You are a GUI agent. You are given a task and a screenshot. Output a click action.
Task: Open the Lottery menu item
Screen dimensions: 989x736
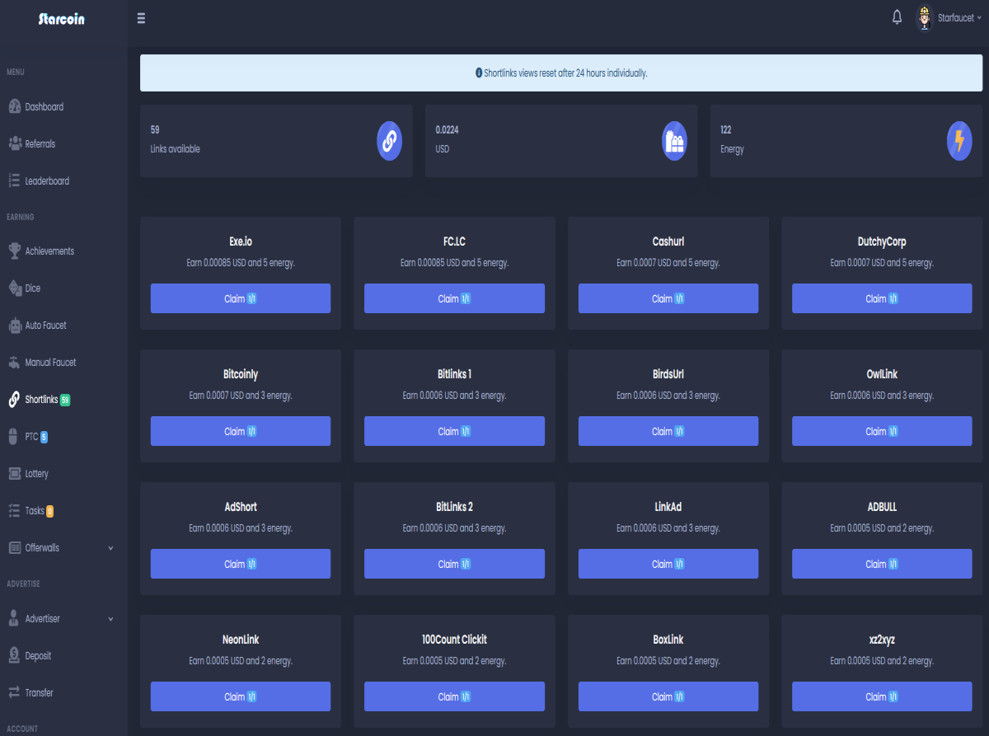tap(63, 473)
